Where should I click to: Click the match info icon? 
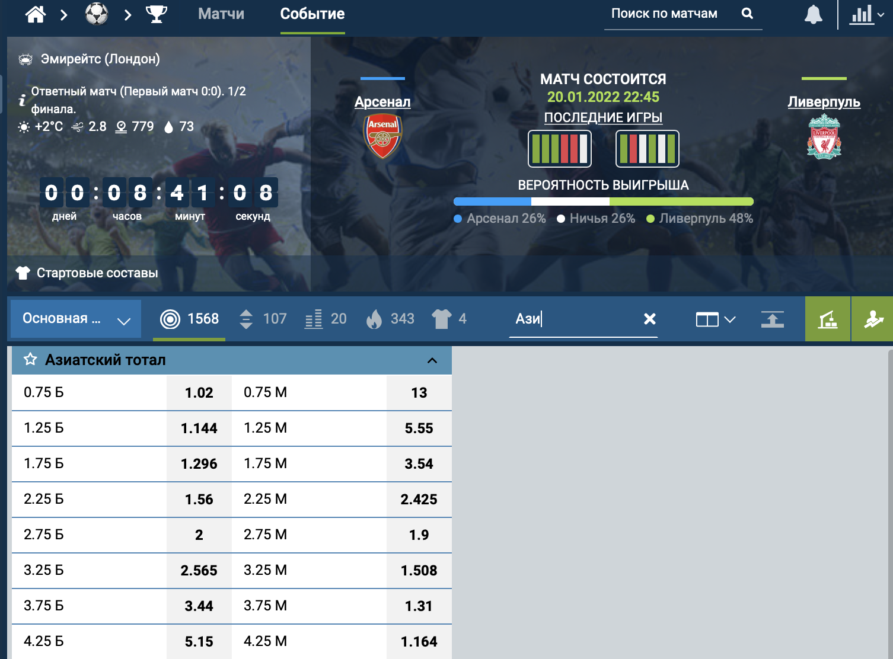pos(22,100)
